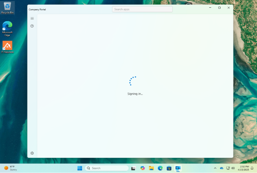Close the Company Portal window

tap(229, 8)
